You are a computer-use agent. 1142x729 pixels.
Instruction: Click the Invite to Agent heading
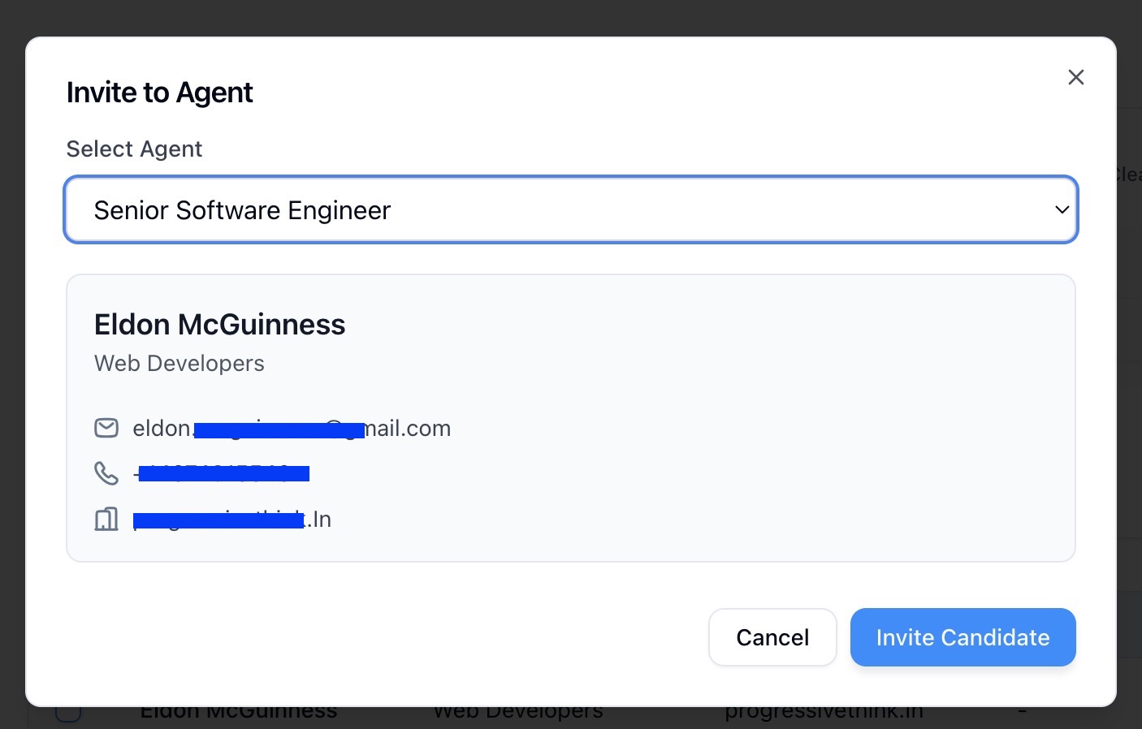[x=159, y=93]
